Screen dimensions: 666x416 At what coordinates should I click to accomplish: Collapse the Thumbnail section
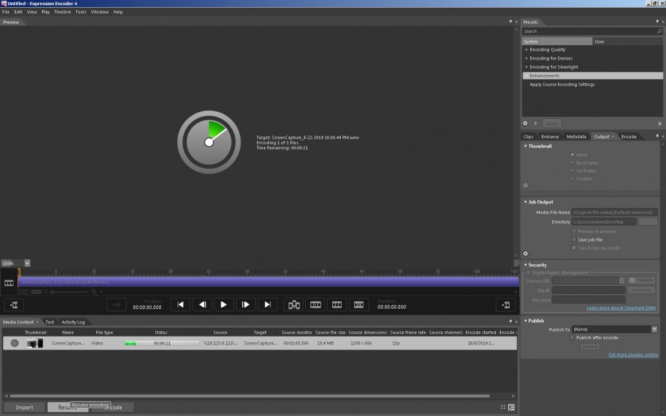pos(526,146)
